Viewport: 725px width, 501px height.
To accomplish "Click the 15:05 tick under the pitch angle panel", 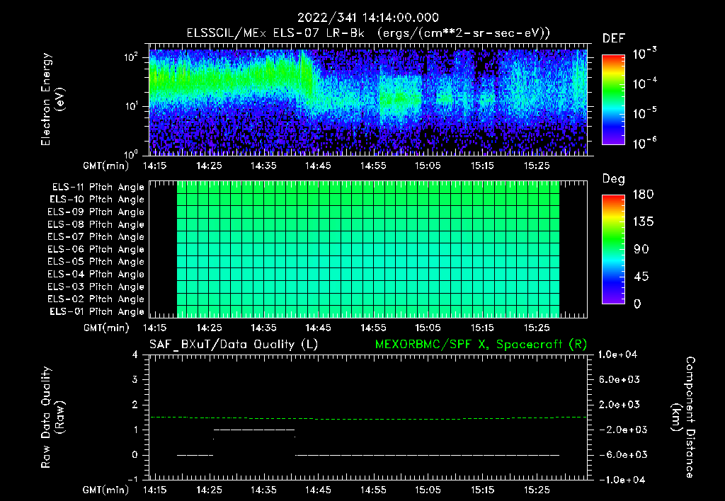I will (x=428, y=328).
